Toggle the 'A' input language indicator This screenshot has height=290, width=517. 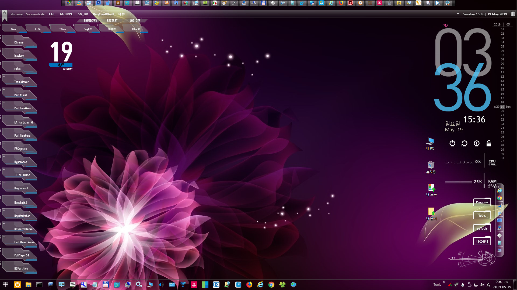(x=488, y=285)
